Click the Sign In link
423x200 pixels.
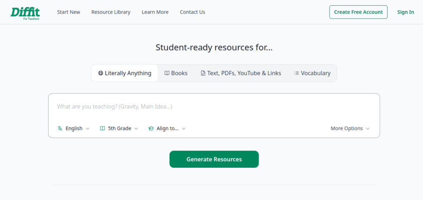[406, 12]
